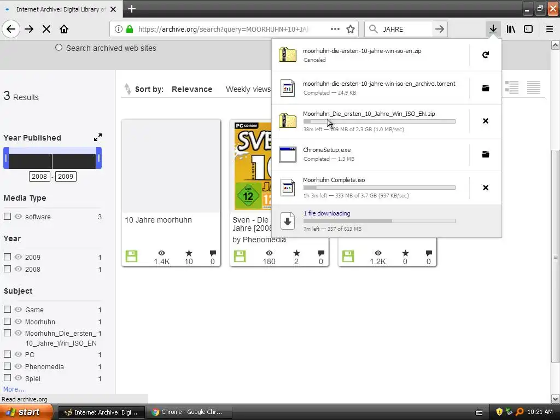Select Search archived web sites radio

tap(59, 48)
